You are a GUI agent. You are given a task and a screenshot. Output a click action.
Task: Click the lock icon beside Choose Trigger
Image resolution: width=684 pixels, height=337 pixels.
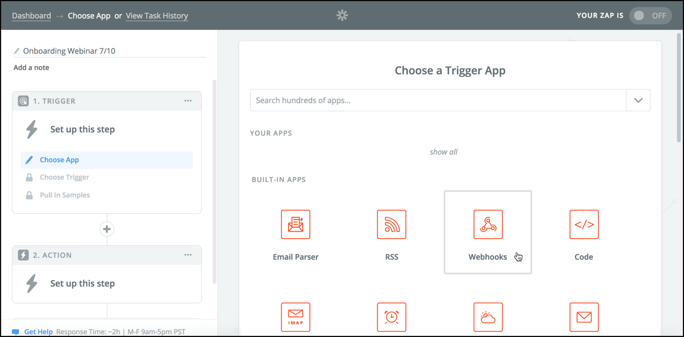[29, 177]
